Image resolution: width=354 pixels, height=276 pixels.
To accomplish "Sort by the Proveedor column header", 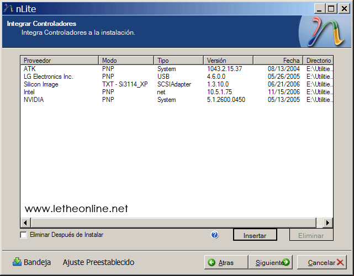I will pos(60,61).
